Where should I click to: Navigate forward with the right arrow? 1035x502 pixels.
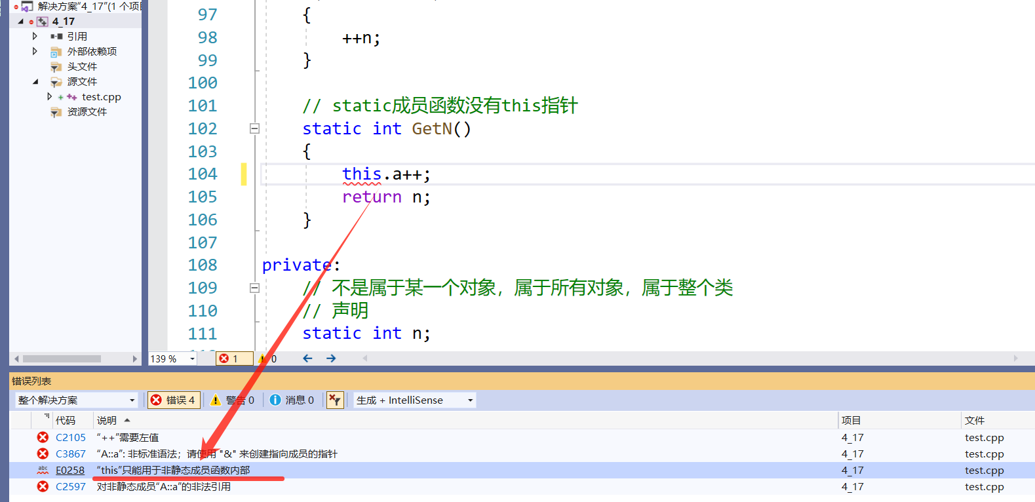(331, 358)
